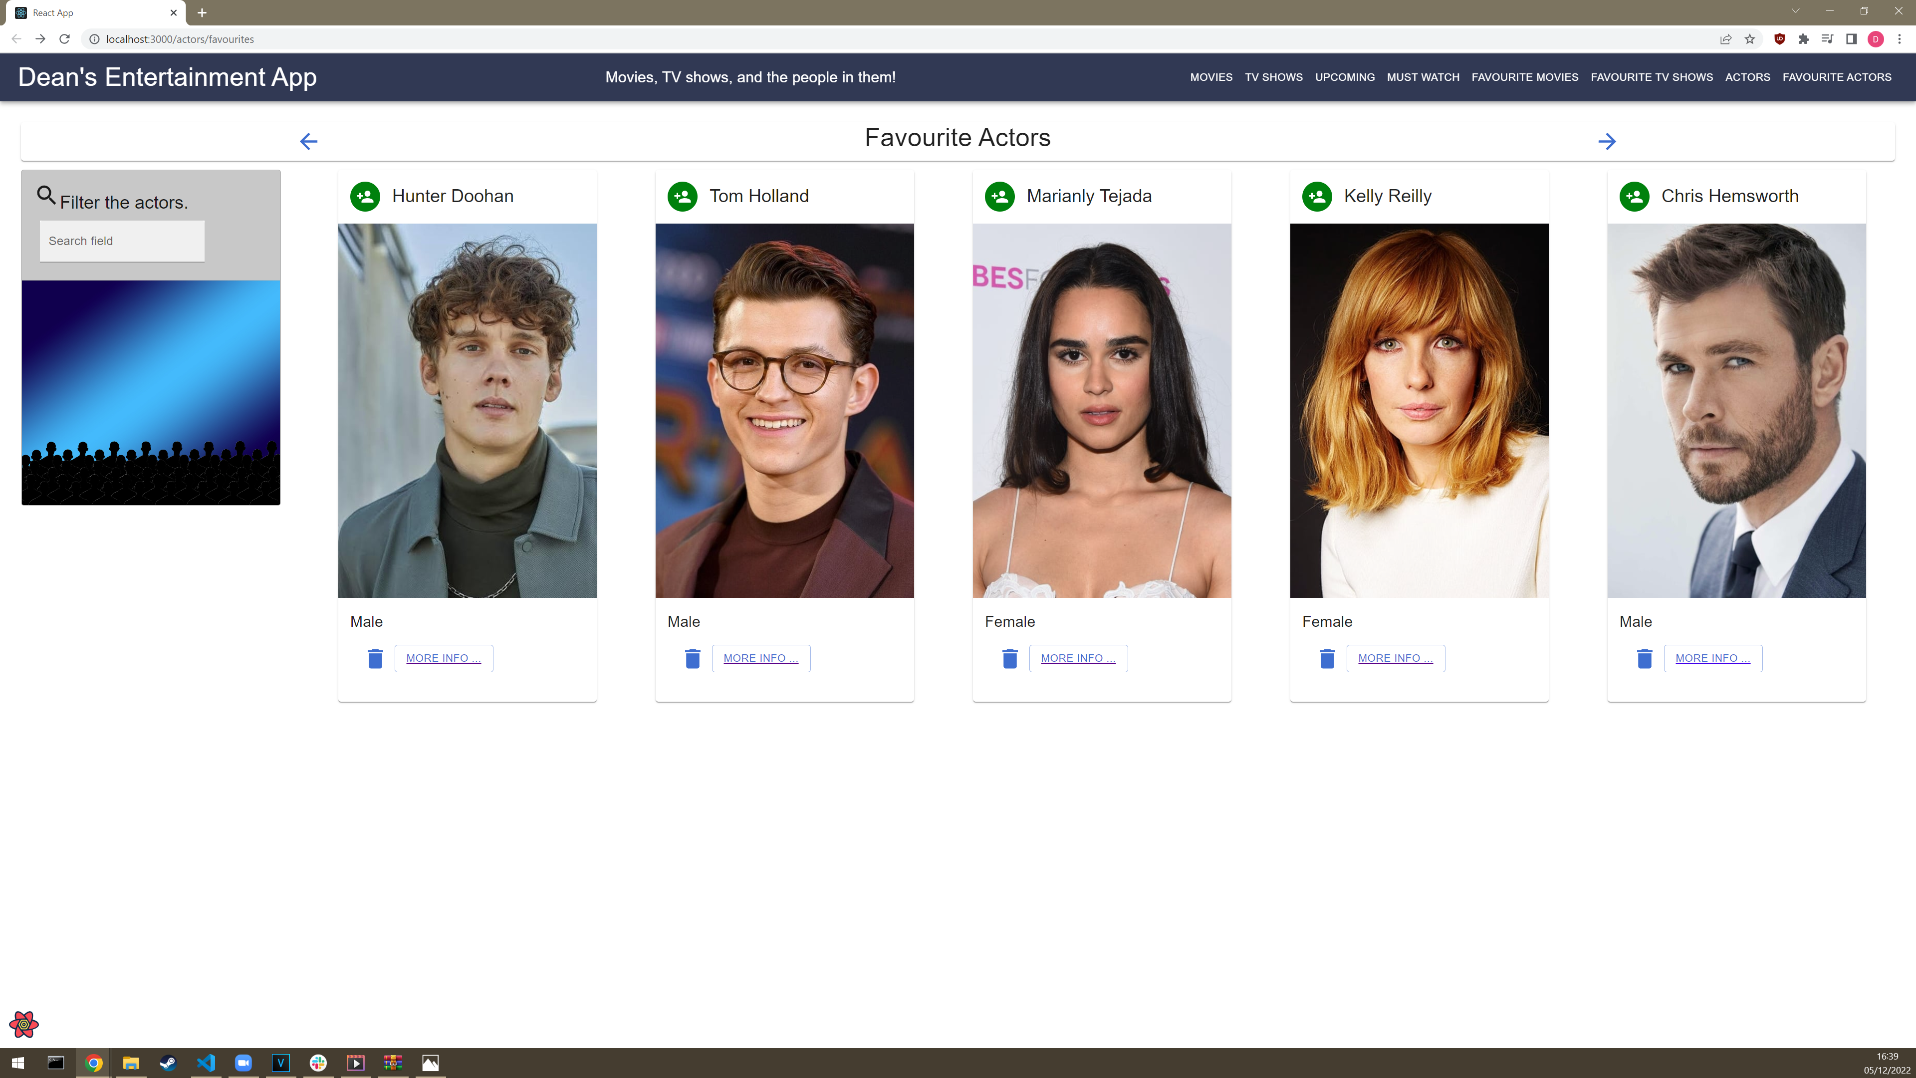
Task: Open the browser extensions puzzle icon
Action: [x=1803, y=39]
